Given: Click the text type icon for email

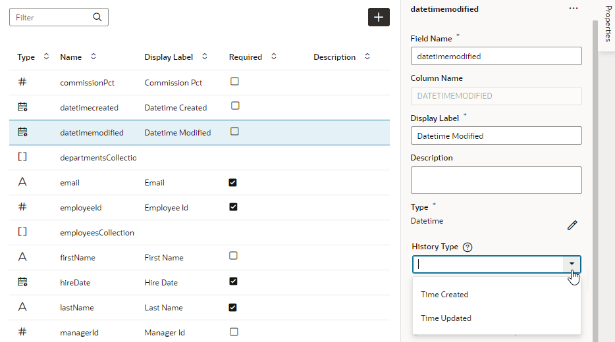Looking at the screenshot, I should pyautogui.click(x=22, y=182).
